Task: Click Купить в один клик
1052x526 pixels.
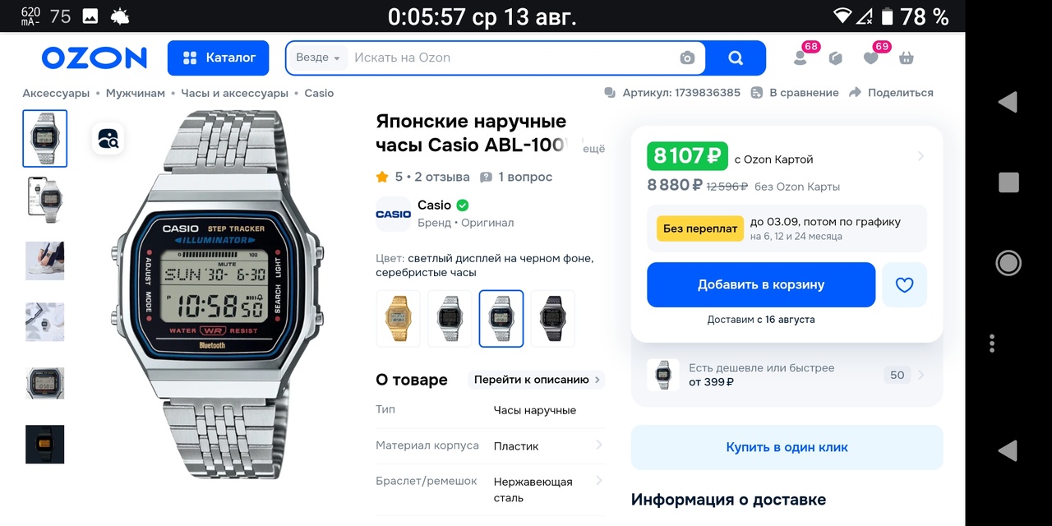Action: pyautogui.click(x=787, y=447)
